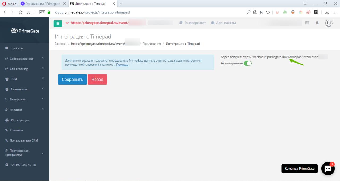Open the Помощь help link
Screen dimensions: 340x181
tap(122, 65)
